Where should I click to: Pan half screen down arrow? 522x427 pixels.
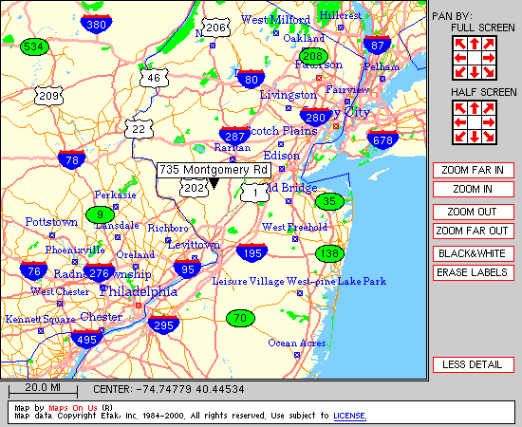(475, 136)
